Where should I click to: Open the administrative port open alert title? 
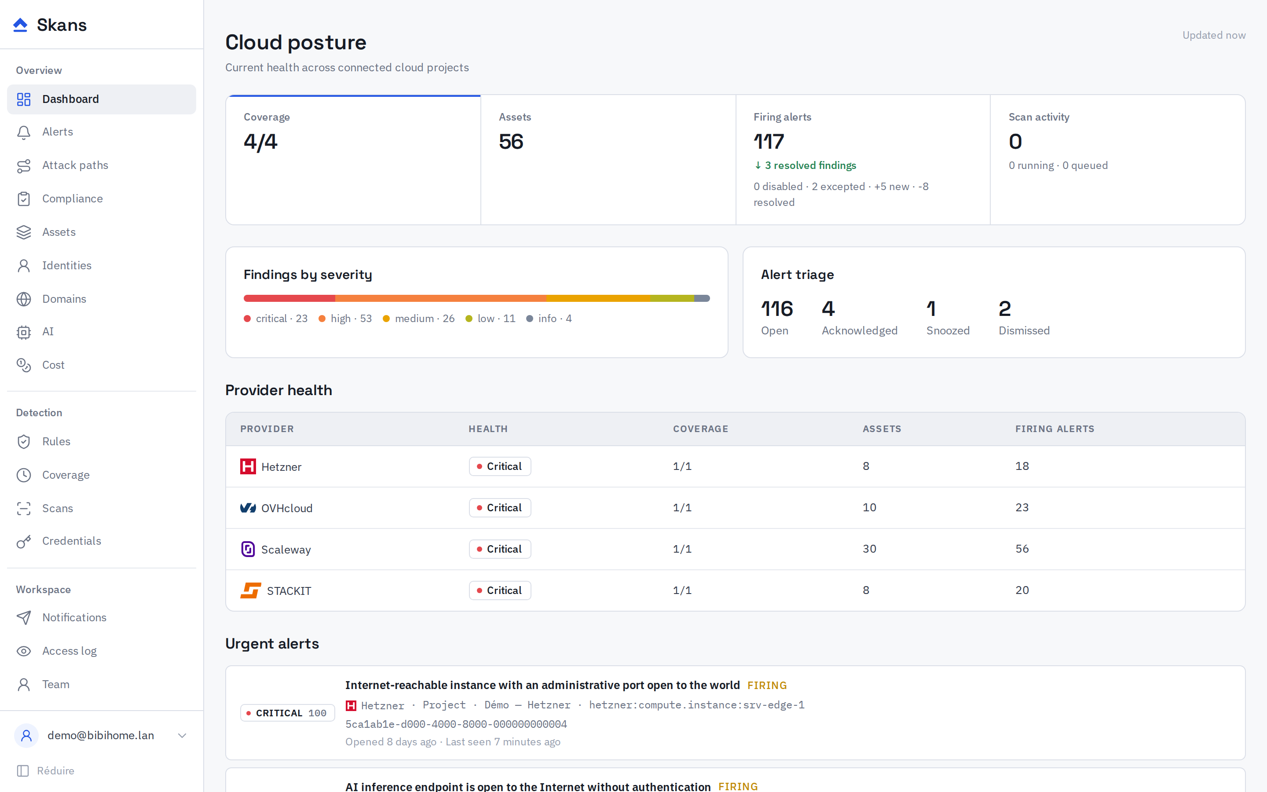point(542,685)
